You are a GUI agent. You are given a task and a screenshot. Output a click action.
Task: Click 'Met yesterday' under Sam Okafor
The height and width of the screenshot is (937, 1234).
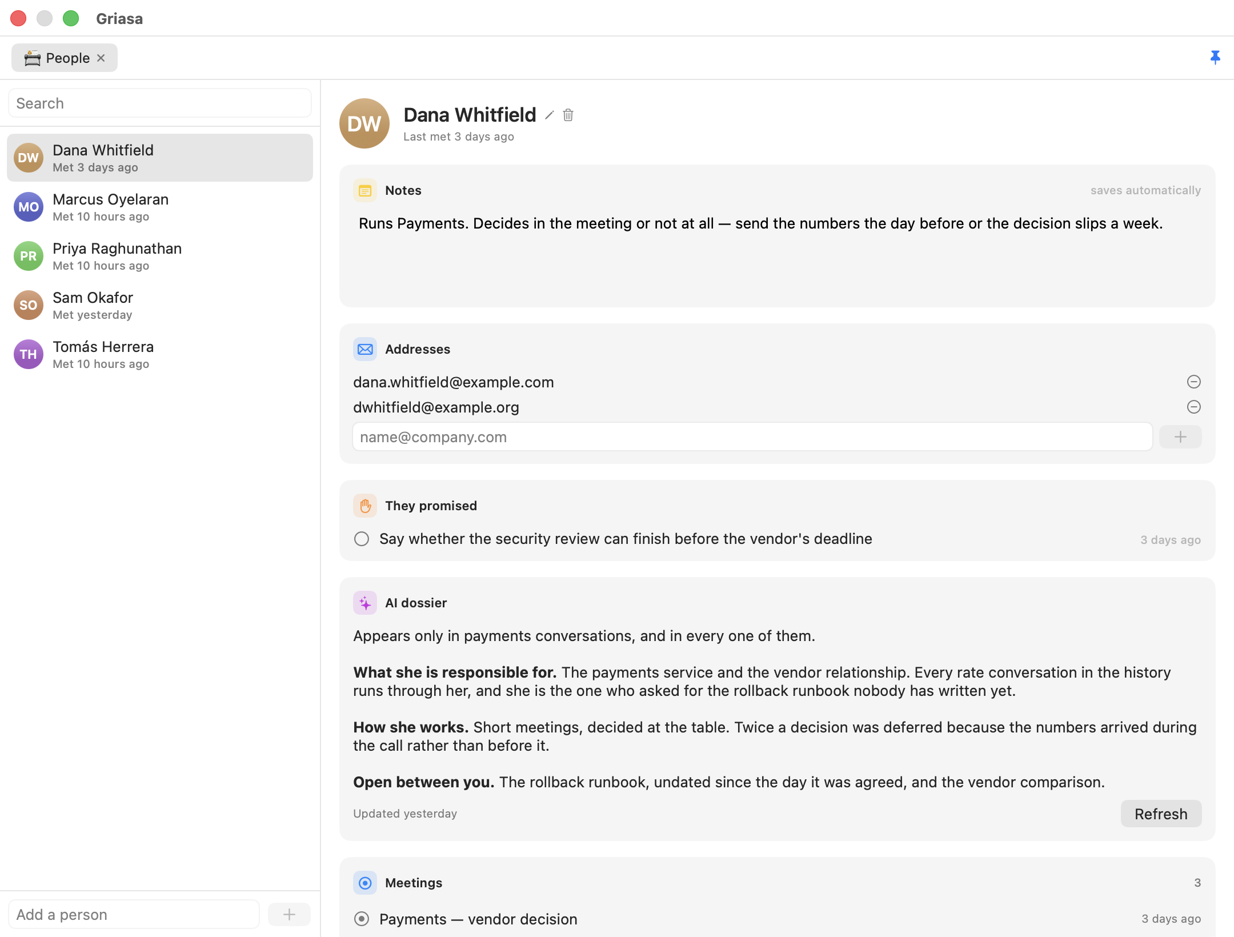pyautogui.click(x=93, y=315)
